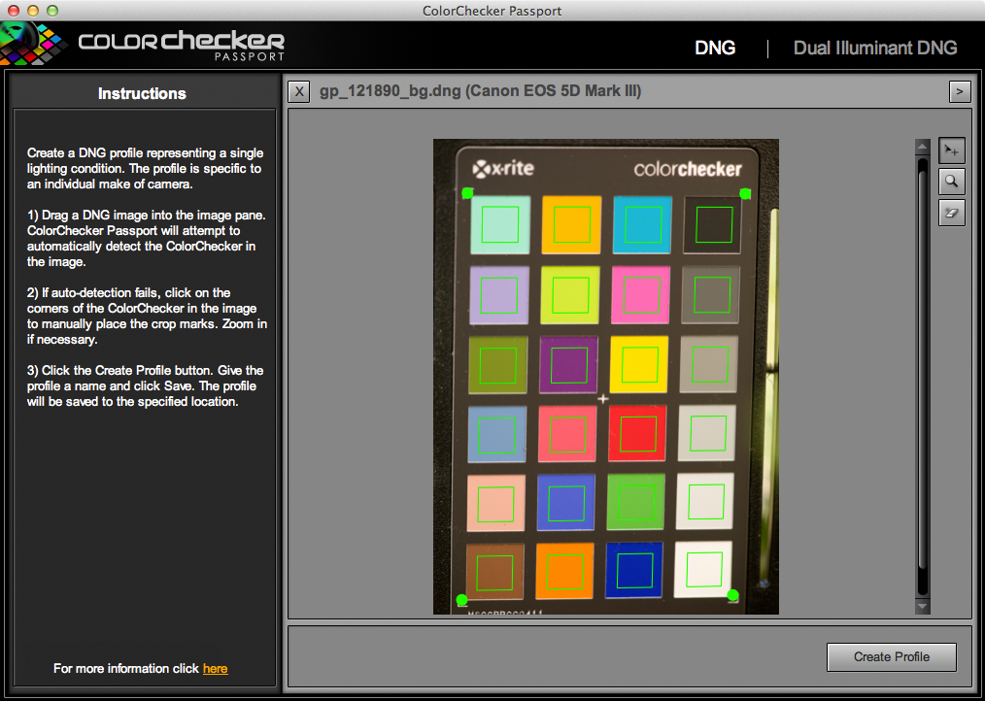The height and width of the screenshot is (701, 985).
Task: Click the image pane scrollbar down arrow
Action: 922,606
